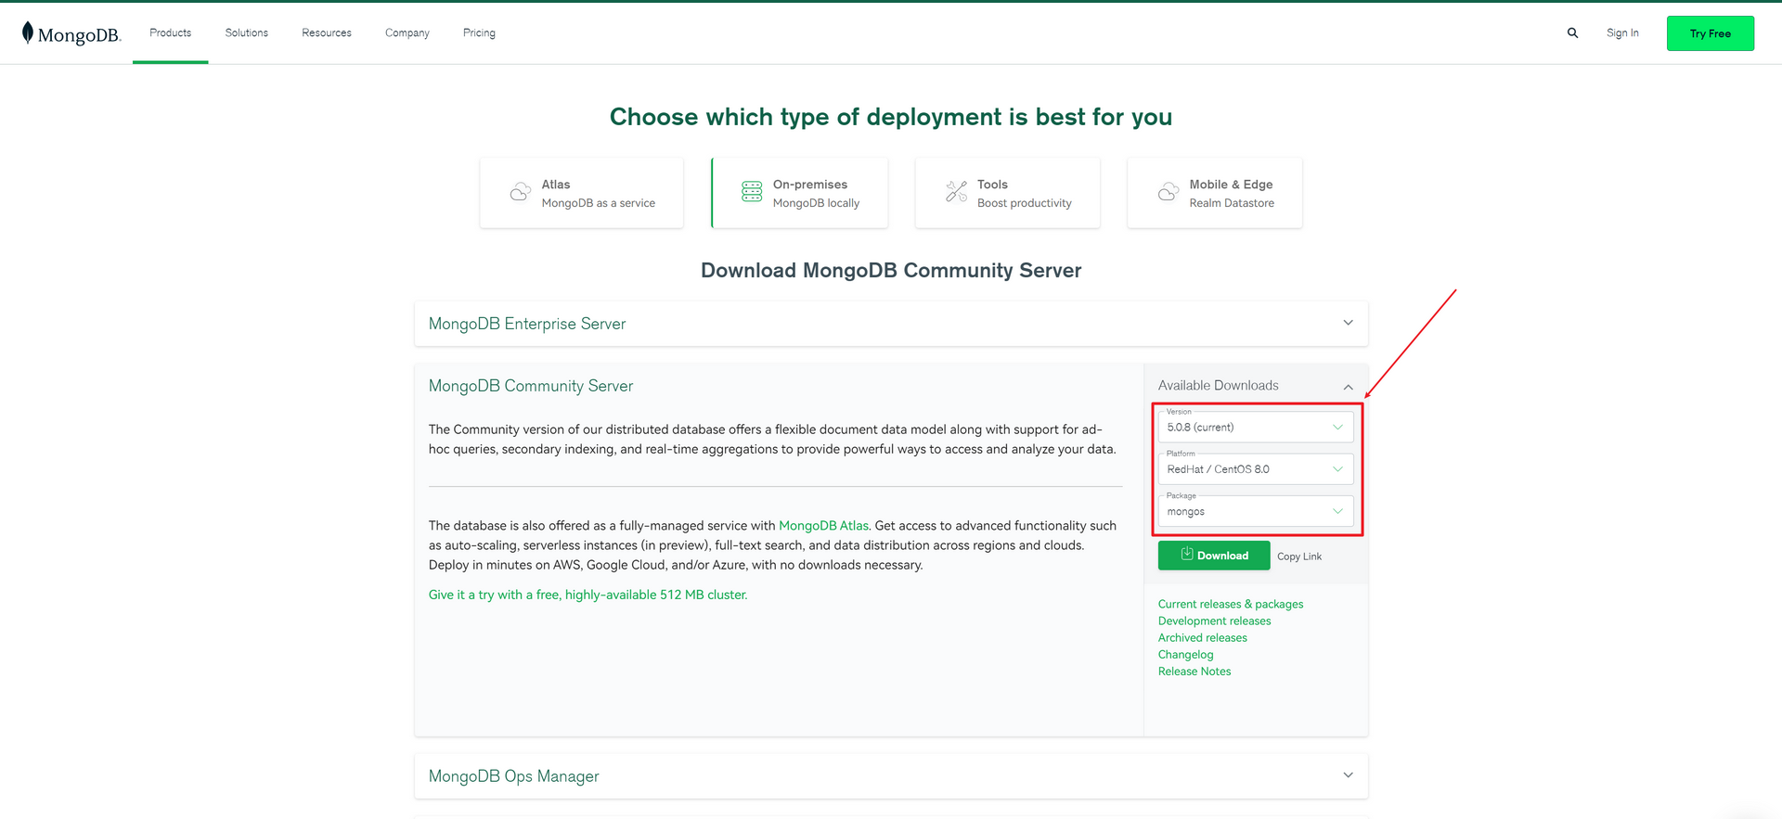Click the Atlas cloud icon

click(x=521, y=192)
